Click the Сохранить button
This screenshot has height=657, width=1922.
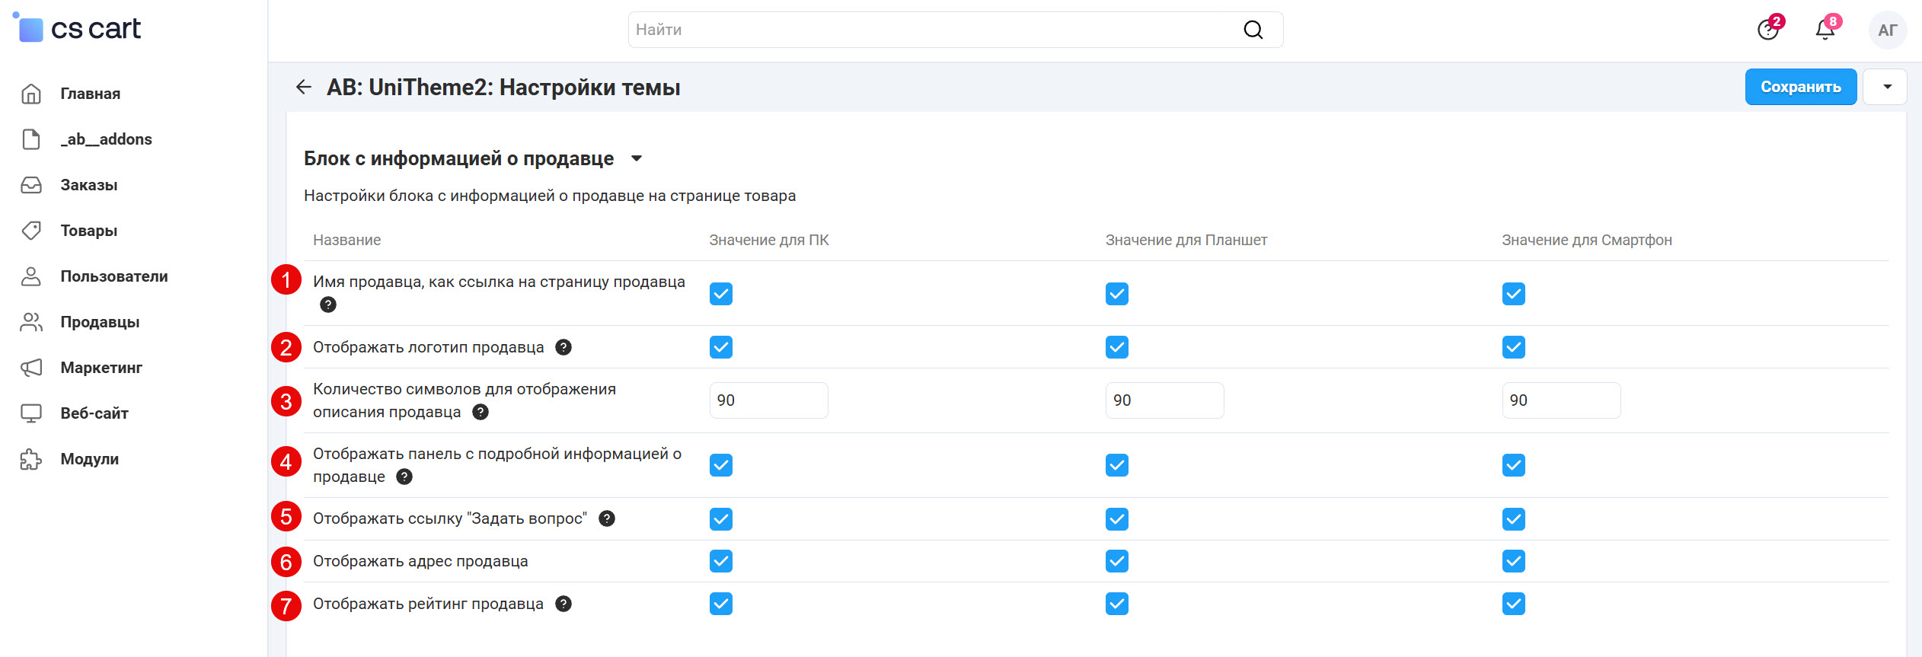tap(1801, 87)
